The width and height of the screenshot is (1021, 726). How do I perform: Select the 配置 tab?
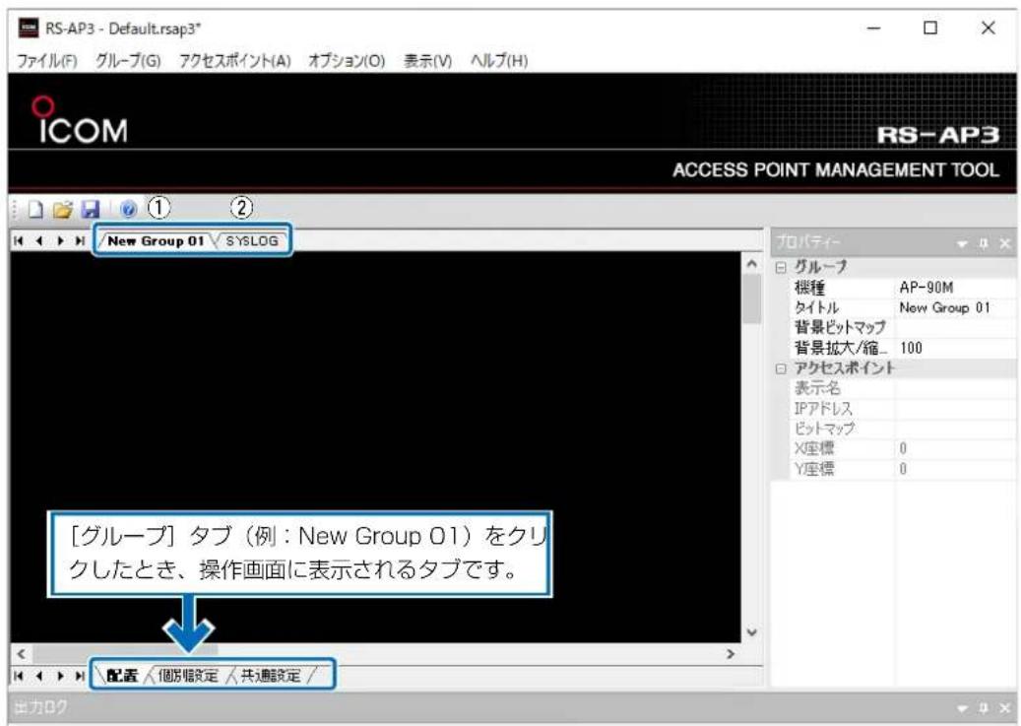[122, 676]
